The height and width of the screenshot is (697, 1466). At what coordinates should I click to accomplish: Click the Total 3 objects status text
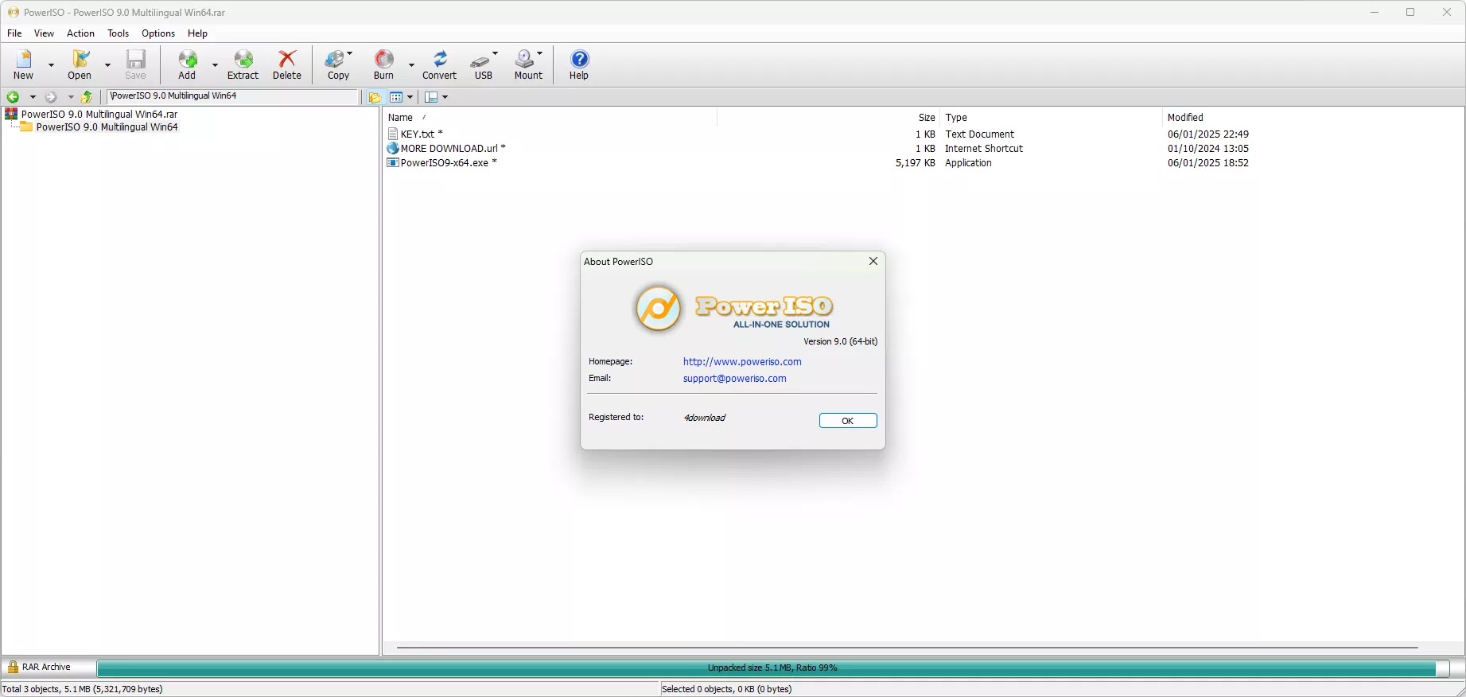(83, 689)
